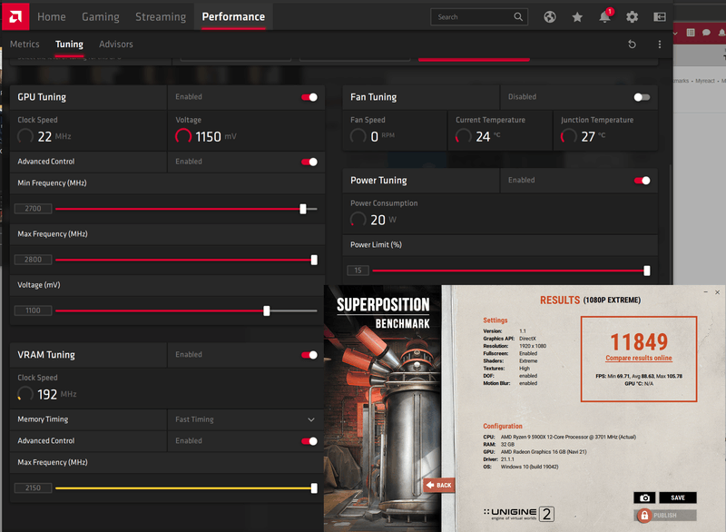Select the Performance tab

coord(233,17)
